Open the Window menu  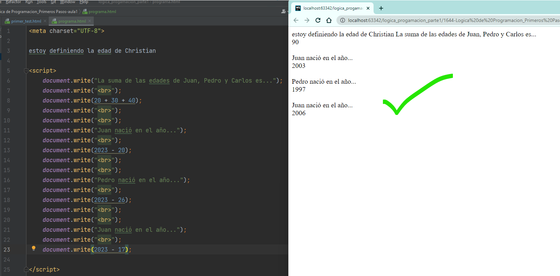pos(68,2)
